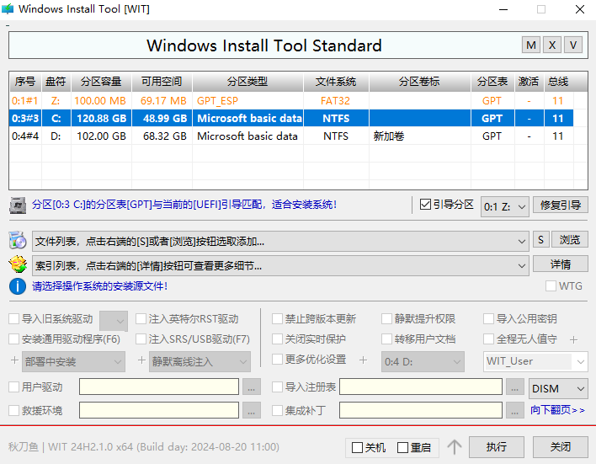Open the 0:4 D: target dropdown

pos(423,362)
